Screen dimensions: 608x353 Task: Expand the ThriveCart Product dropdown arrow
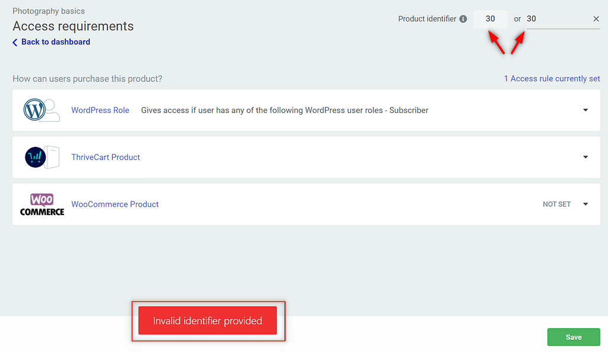(585, 157)
